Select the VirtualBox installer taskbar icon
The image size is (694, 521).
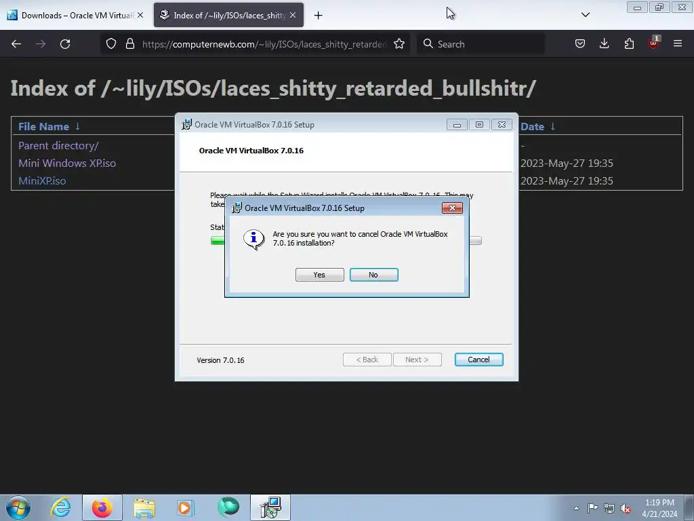pos(270,507)
